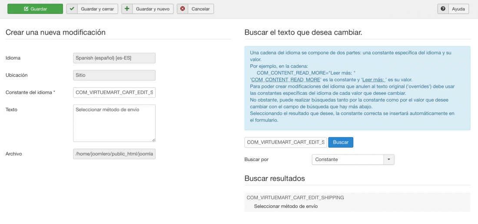
Task: Click the Buscar el texto que desea cambiar heading
Action: click(303, 32)
